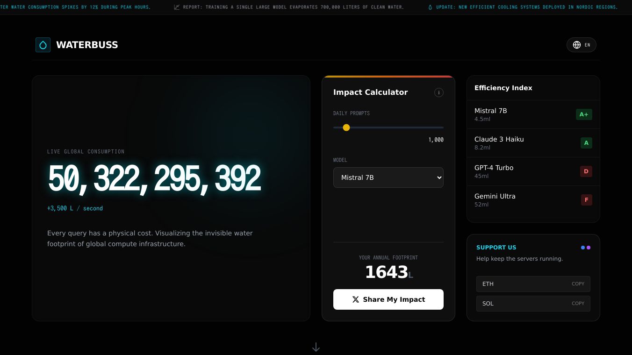Expand the model selector showing Mistral 7B
This screenshot has height=355, width=632.
pos(388,177)
